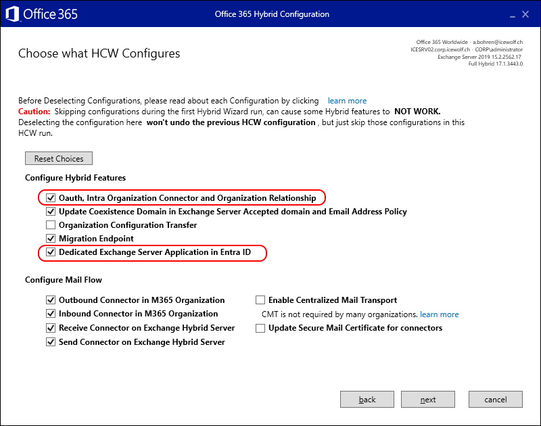Open learn more link about CMT
Image resolution: width=541 pixels, height=426 pixels.
439,314
